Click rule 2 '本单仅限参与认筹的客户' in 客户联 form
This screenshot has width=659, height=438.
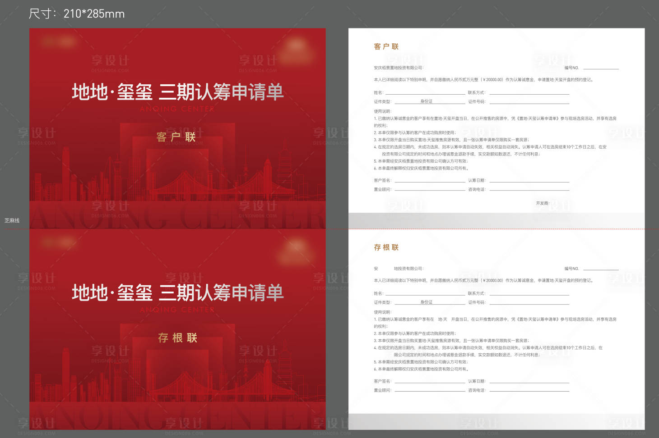[x=415, y=133]
